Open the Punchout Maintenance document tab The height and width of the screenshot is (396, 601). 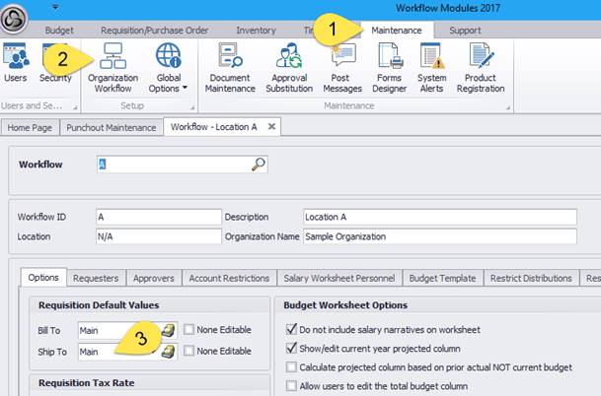pyautogui.click(x=112, y=127)
